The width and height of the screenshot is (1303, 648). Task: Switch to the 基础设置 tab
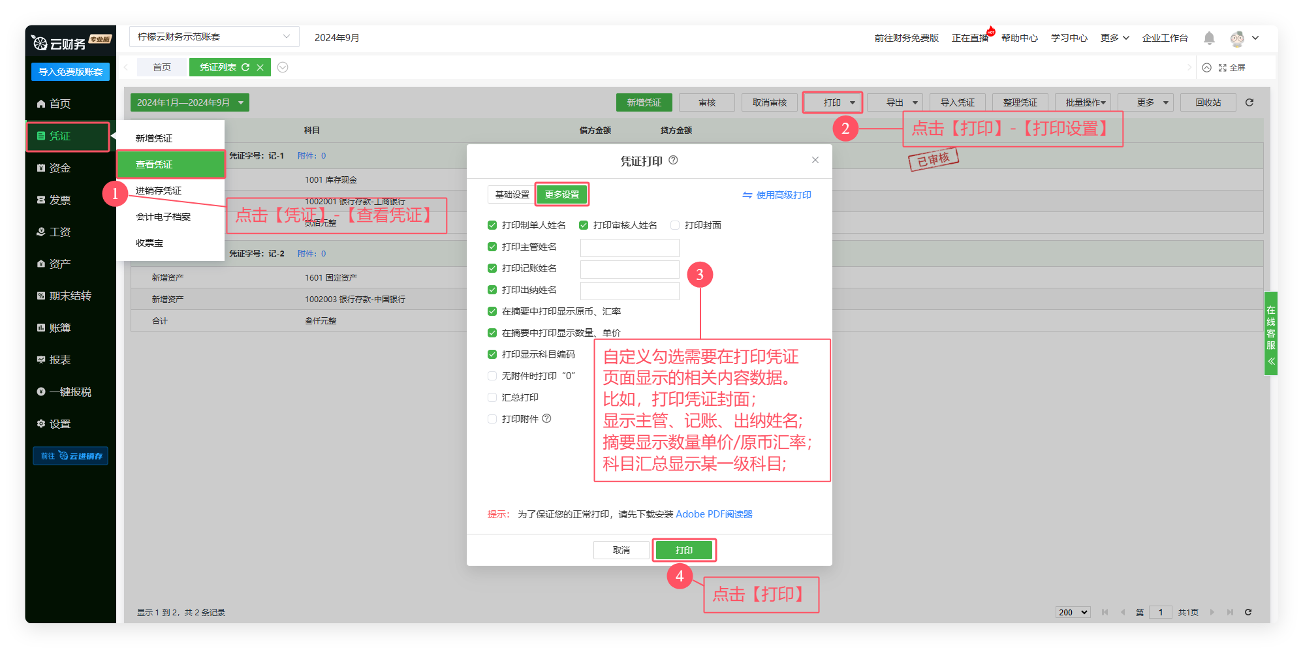pos(512,194)
